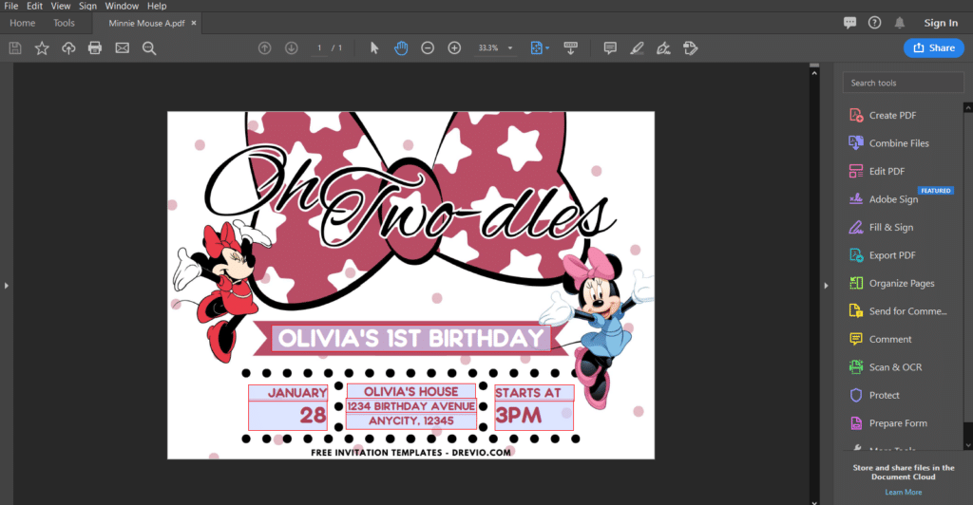The width and height of the screenshot is (973, 505).
Task: Click the document scrollbar down arrow
Action: [814, 501]
